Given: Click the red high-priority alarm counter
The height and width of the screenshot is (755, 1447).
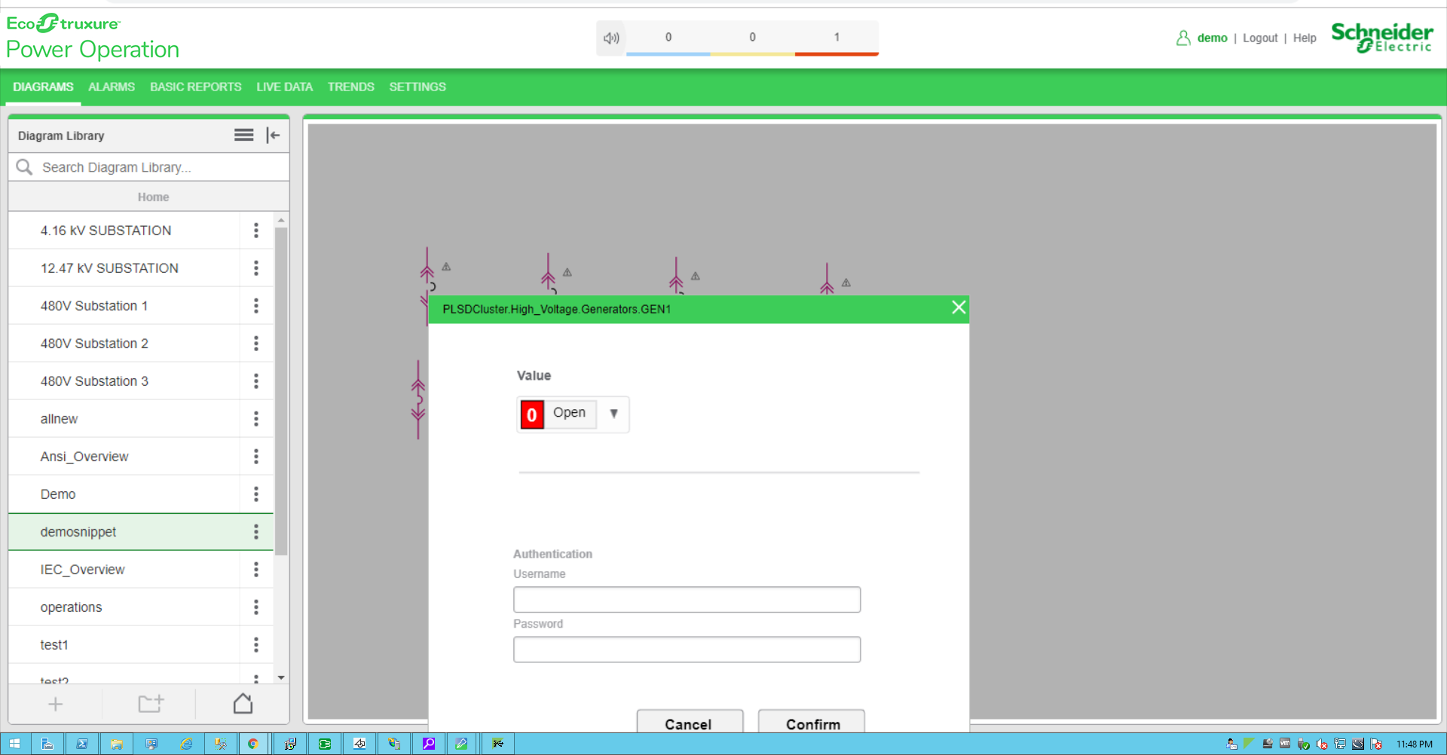Looking at the screenshot, I should 837,38.
